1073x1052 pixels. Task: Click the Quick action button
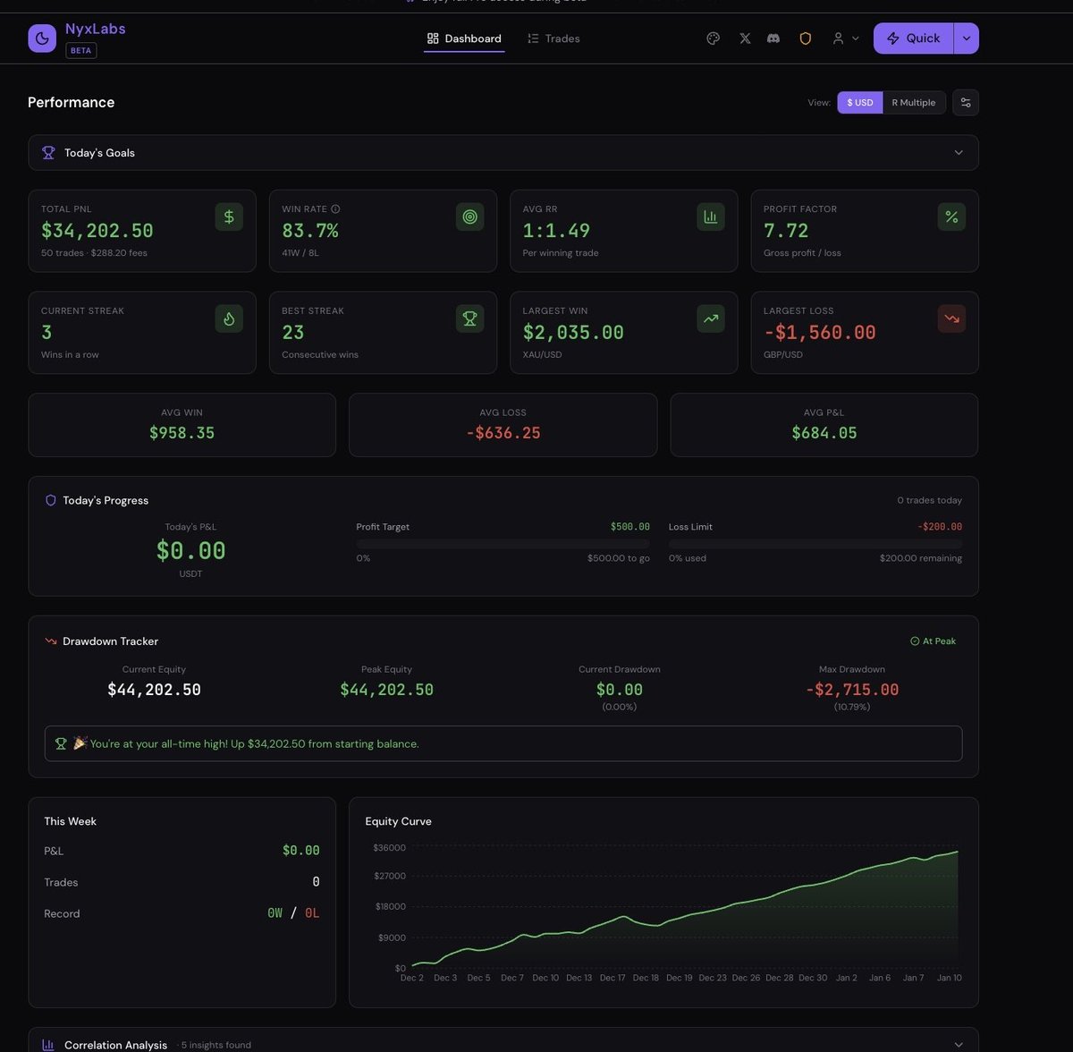(x=912, y=38)
